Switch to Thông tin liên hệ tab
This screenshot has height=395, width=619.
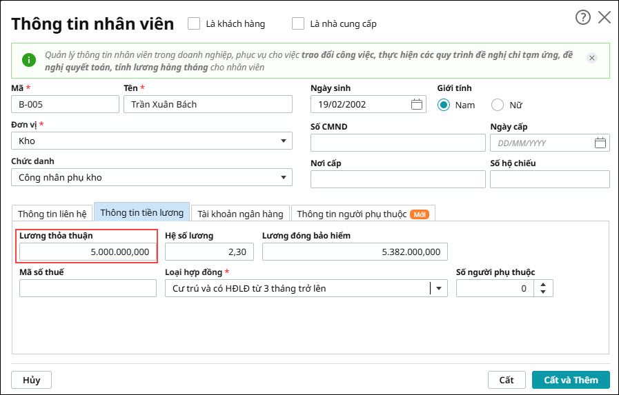tap(52, 214)
